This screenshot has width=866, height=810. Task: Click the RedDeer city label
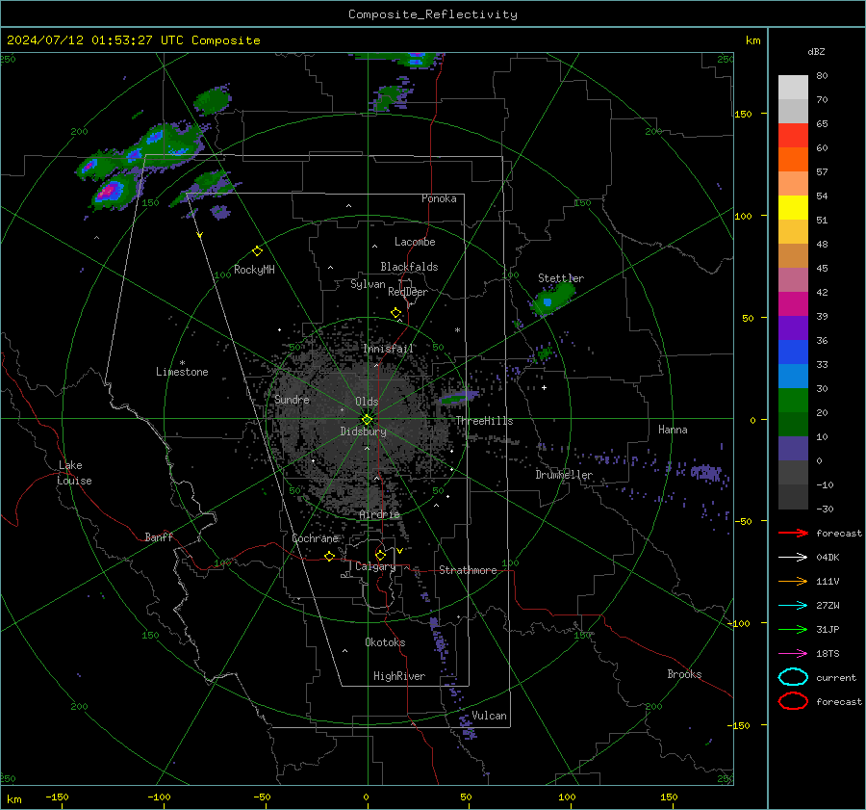pos(408,292)
